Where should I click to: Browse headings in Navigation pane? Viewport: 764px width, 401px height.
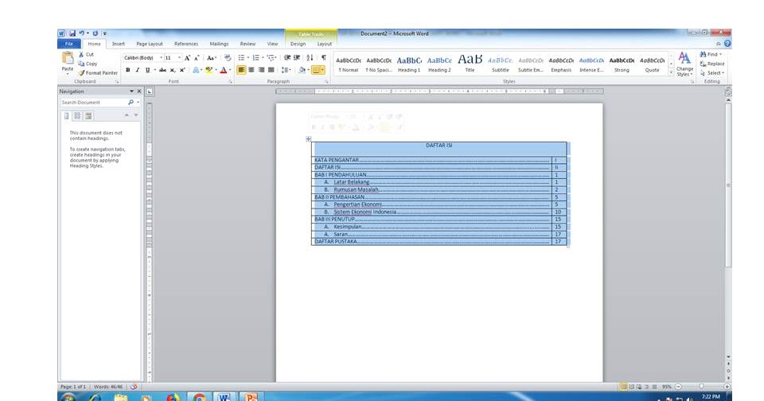click(x=67, y=116)
